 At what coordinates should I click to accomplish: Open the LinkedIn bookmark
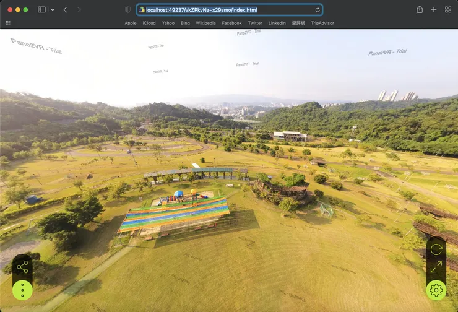(277, 23)
